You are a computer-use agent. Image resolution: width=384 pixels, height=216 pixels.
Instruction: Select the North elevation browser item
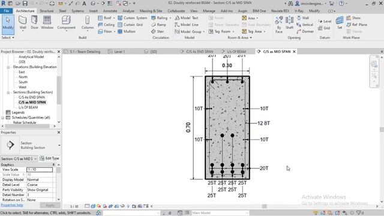click(23, 77)
